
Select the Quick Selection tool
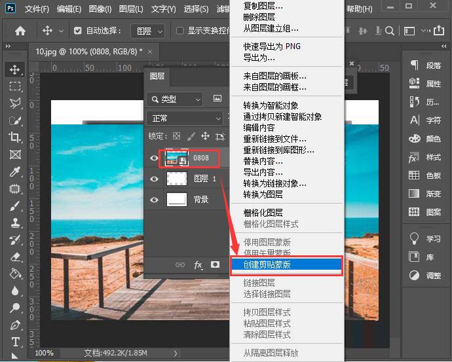14,120
